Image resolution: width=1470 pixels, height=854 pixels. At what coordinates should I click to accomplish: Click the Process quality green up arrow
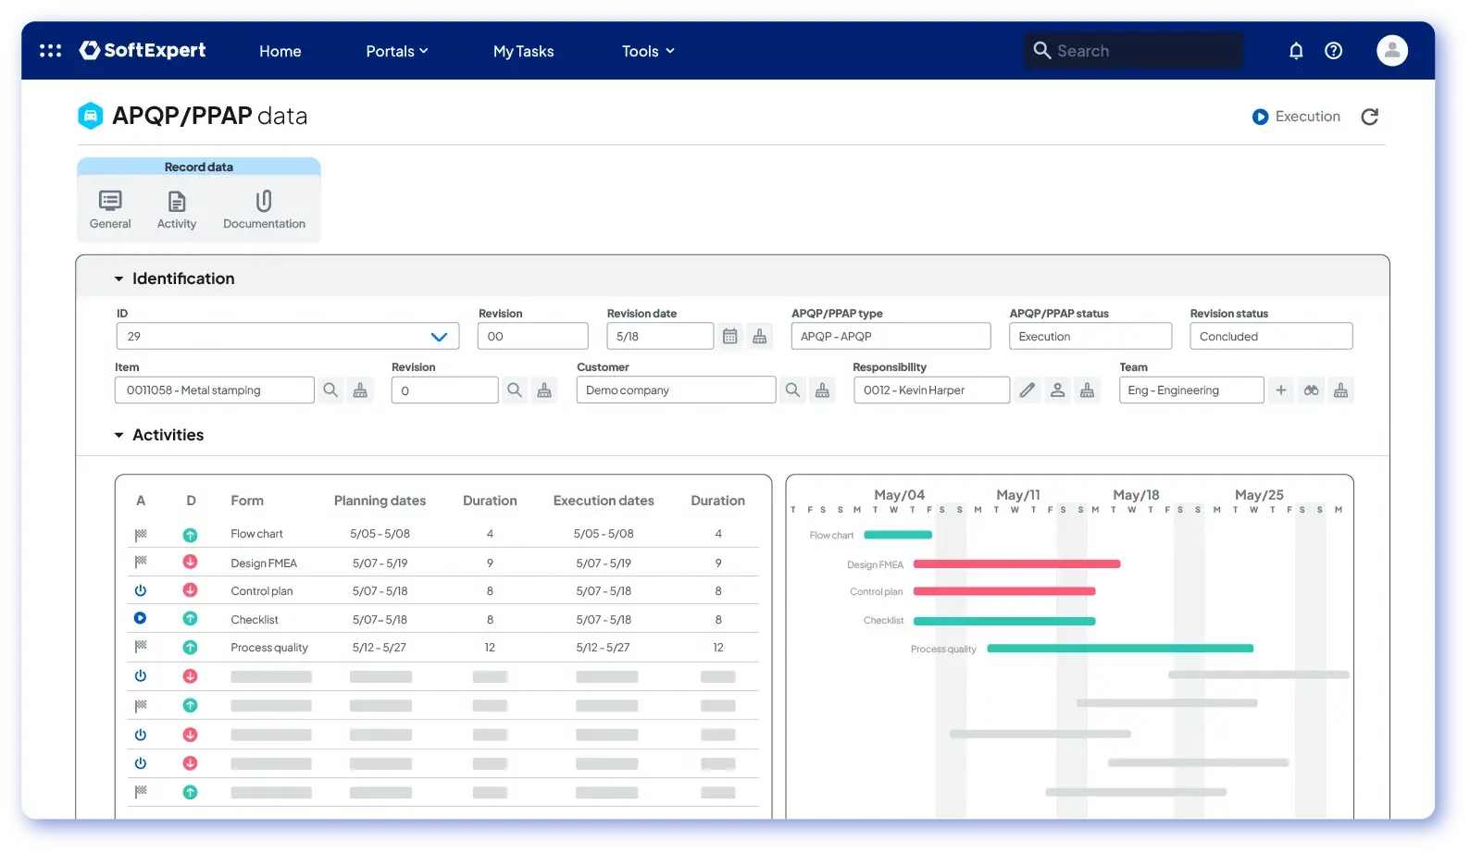tap(190, 647)
